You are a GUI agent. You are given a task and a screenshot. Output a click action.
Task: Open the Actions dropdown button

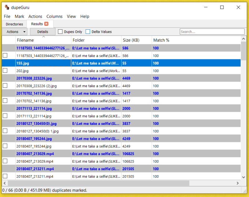(15, 32)
